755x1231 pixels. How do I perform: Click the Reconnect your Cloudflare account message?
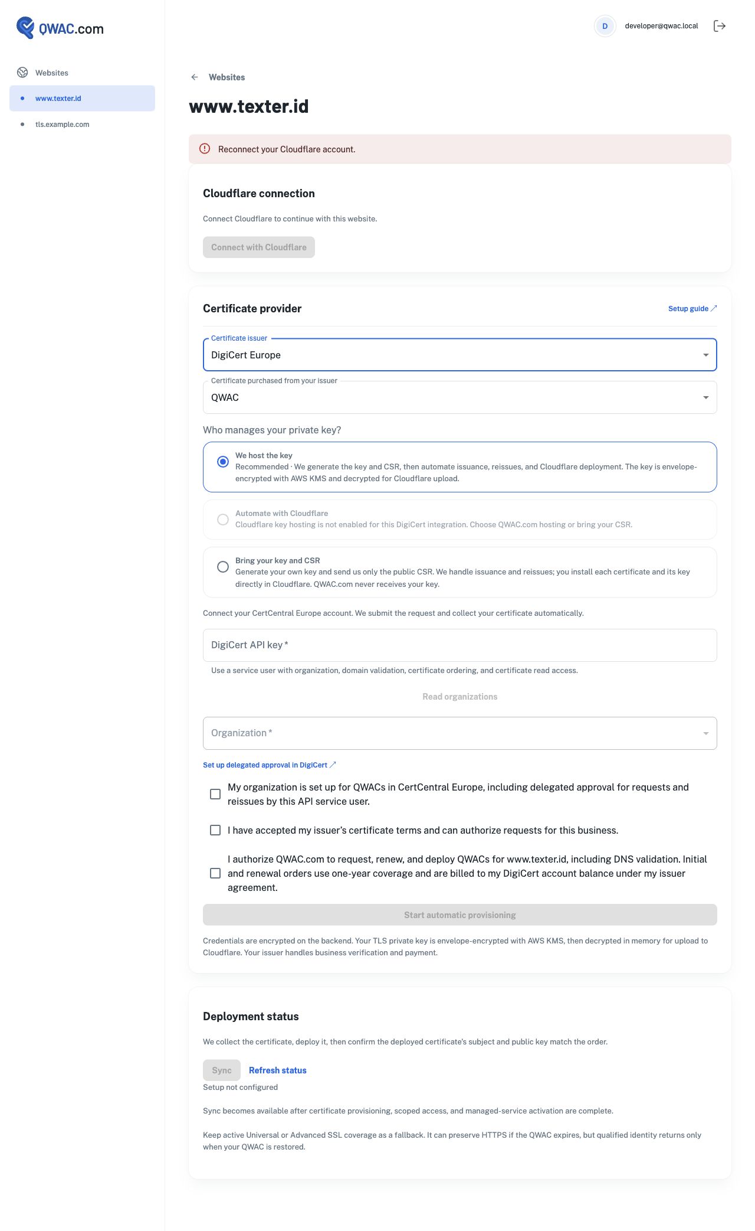pos(287,149)
